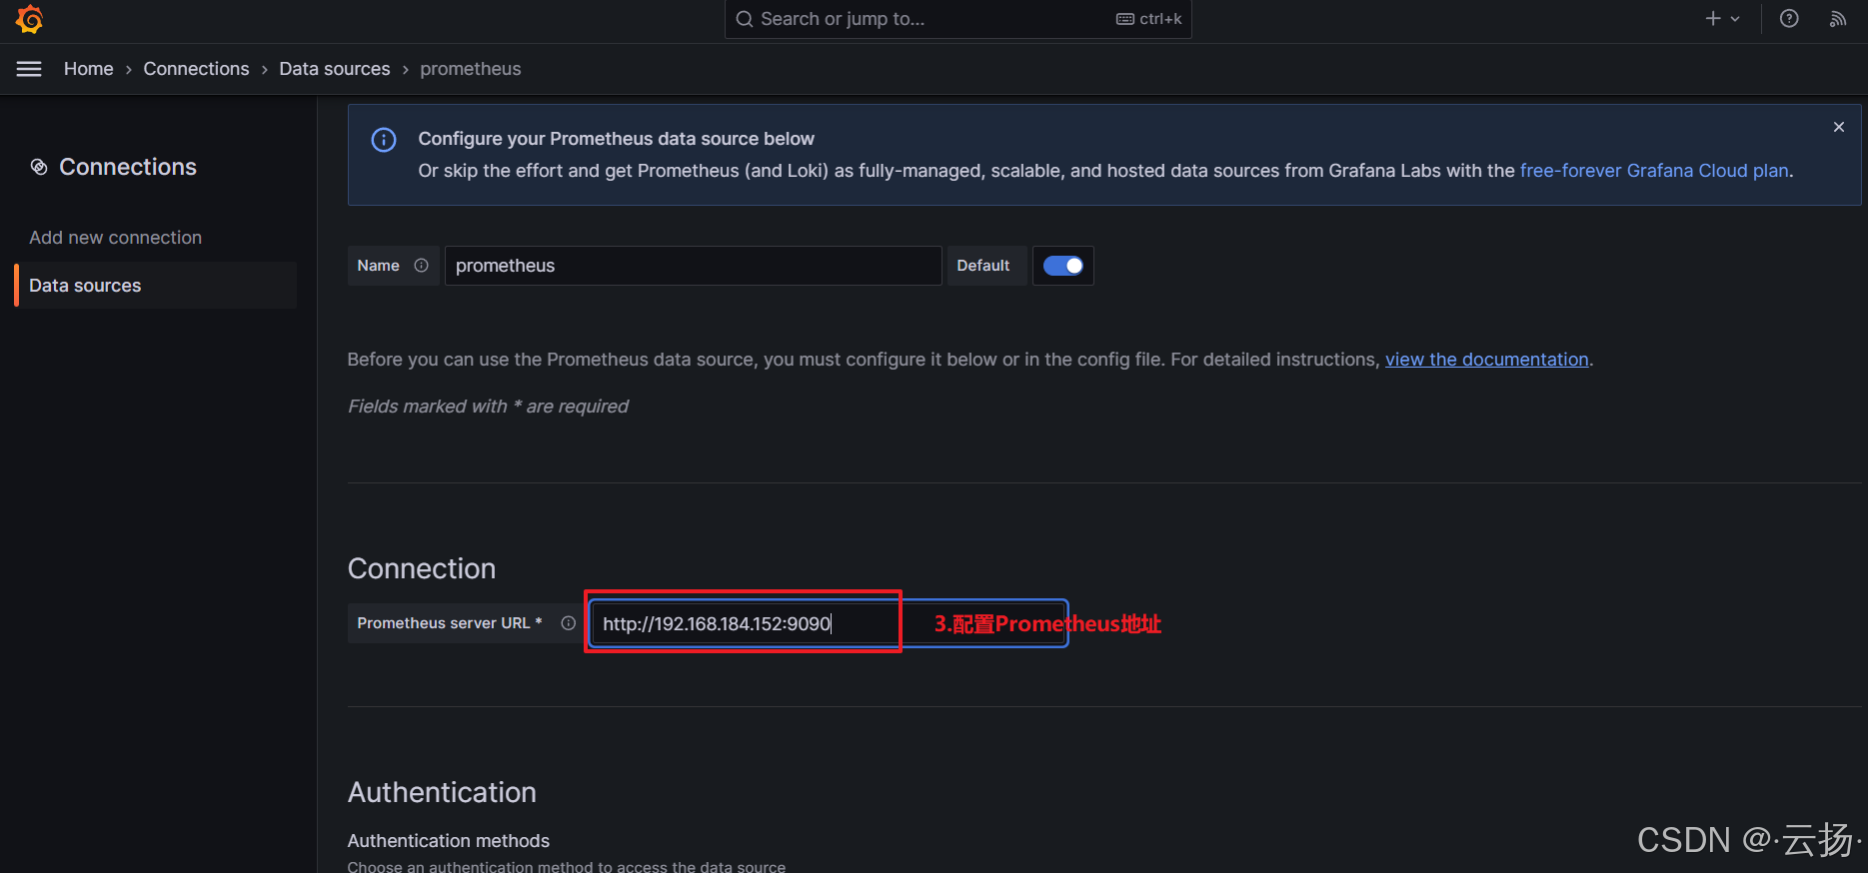This screenshot has height=873, width=1868.
Task: Click the Prometheus server URL input
Action: pyautogui.click(x=829, y=623)
